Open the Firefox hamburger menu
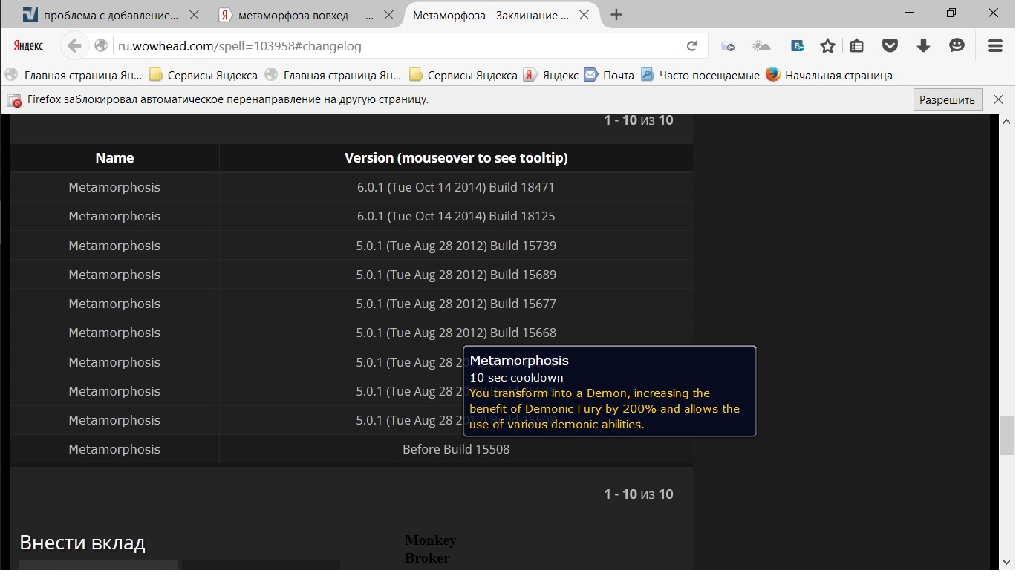The image size is (1016, 576). point(995,46)
